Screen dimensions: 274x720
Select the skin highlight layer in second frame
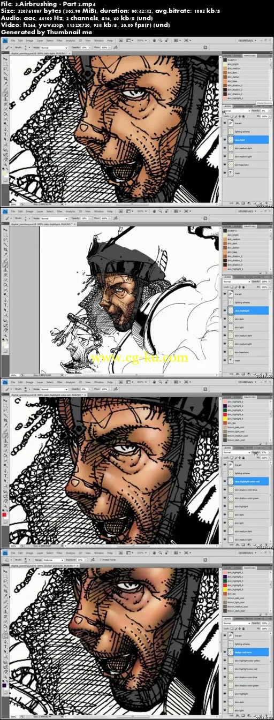pyautogui.click(x=247, y=310)
